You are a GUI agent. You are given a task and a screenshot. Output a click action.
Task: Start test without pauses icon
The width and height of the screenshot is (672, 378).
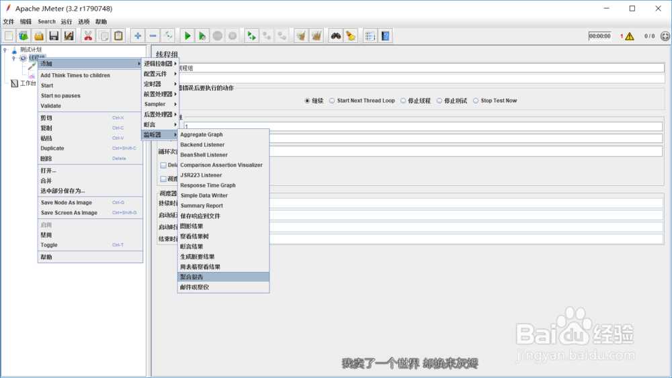[x=202, y=36]
